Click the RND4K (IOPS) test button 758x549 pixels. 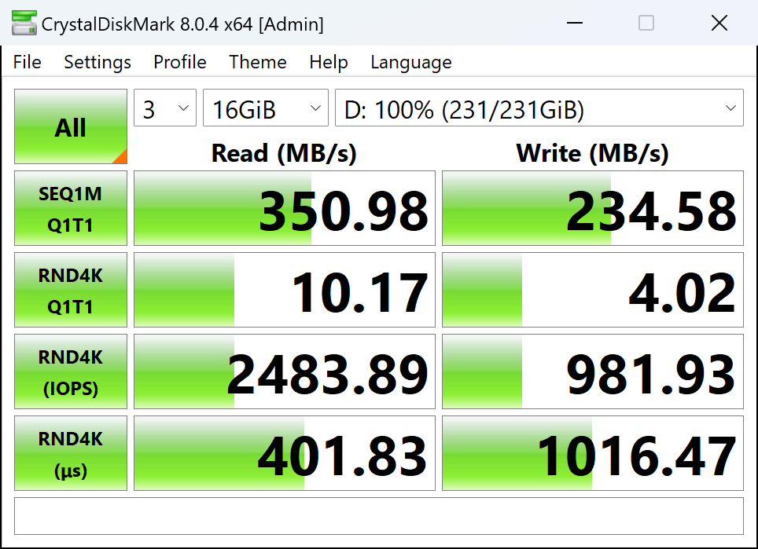click(71, 371)
